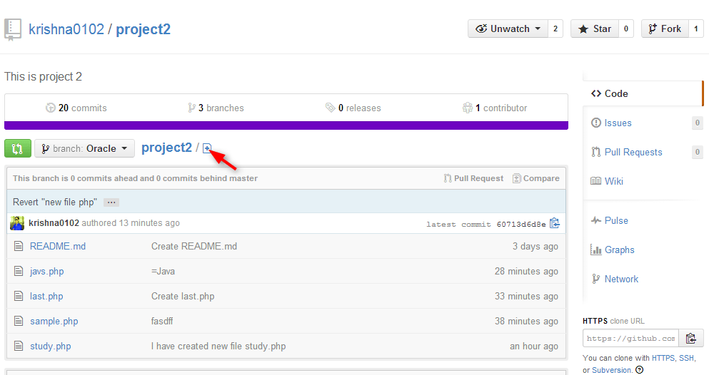The width and height of the screenshot is (709, 375).
Task: Click the krishna0102 commit author name
Action: (x=54, y=223)
